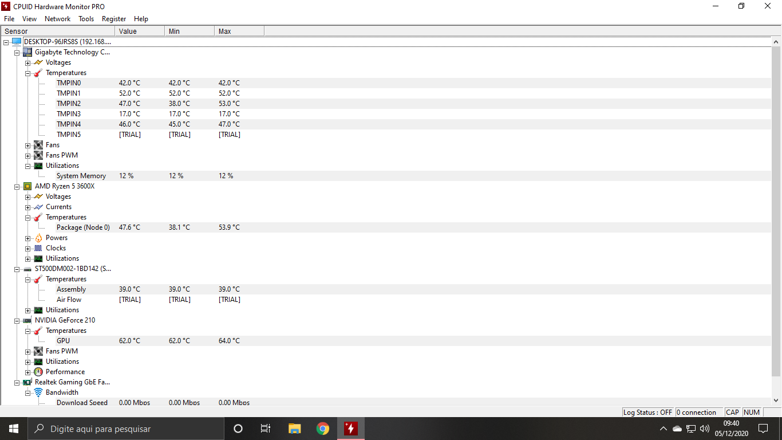782x440 pixels.
Task: Click HWMonitor PRO taskbar icon
Action: click(351, 429)
